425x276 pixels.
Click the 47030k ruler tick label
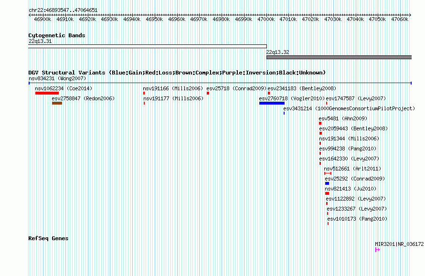333,20
